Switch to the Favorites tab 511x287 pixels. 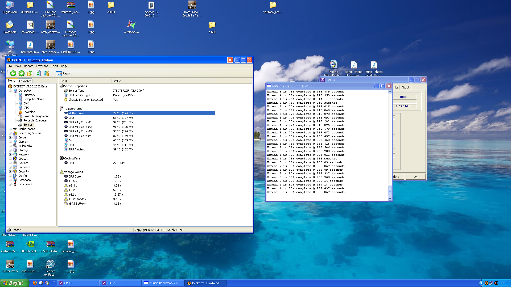25,81
